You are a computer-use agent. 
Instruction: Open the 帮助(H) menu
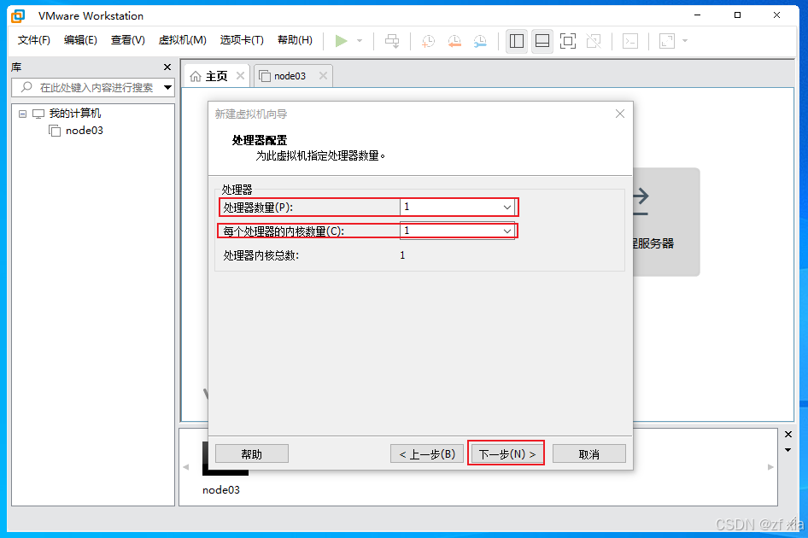point(295,40)
